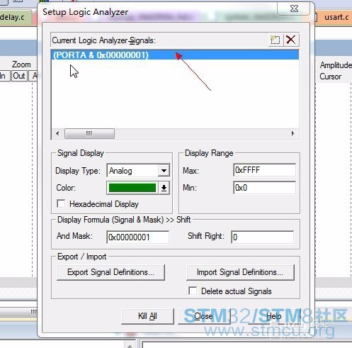
Task: Click the Help button
Action: [x=274, y=316]
